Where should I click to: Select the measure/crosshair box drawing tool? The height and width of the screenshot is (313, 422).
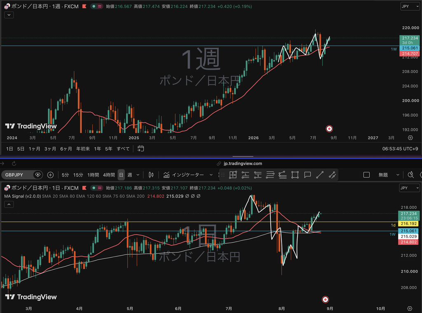click(233, 175)
